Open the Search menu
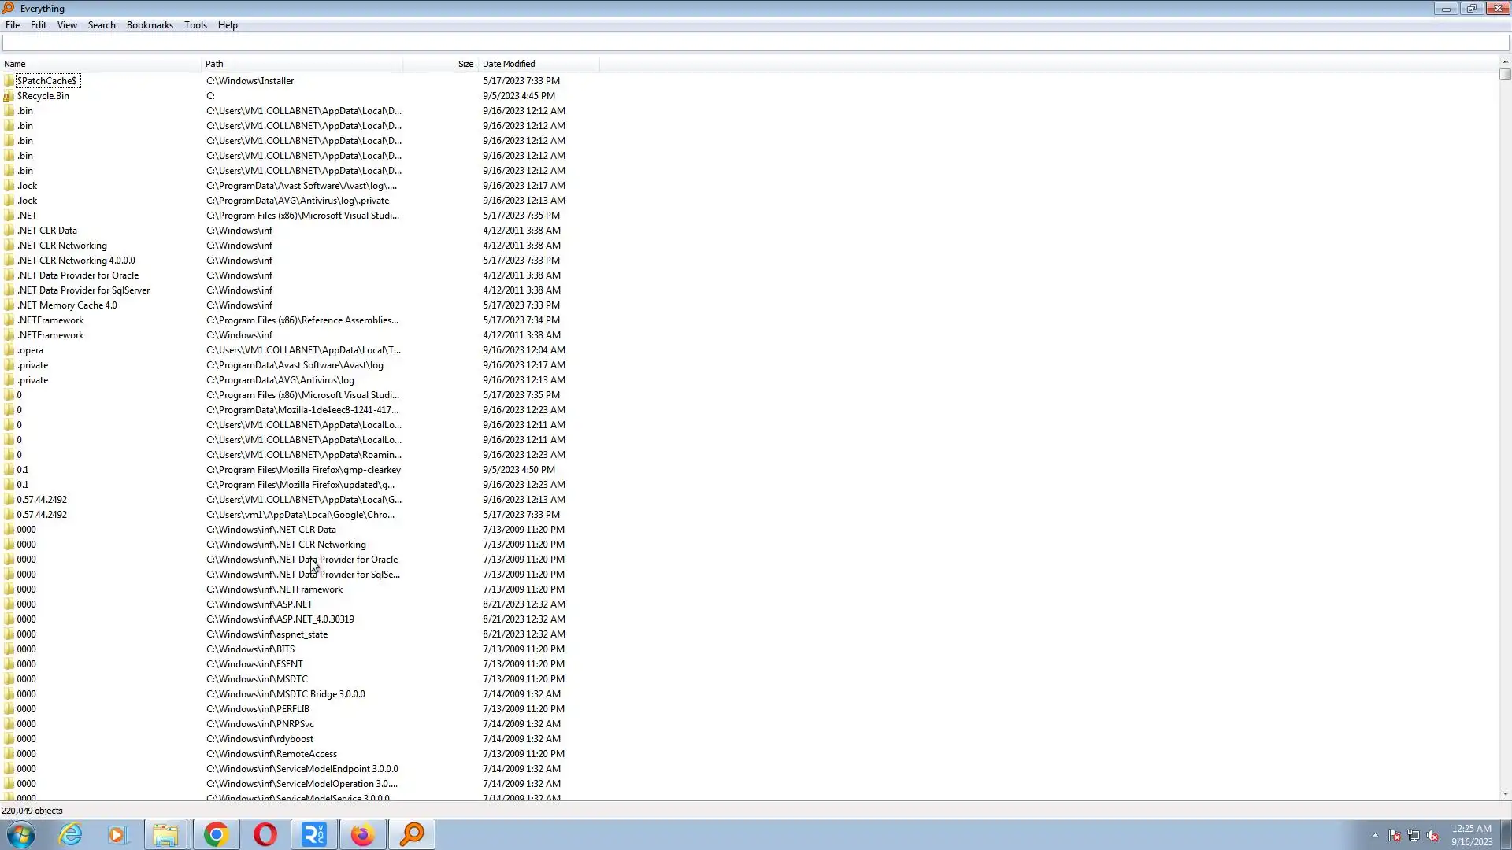The image size is (1512, 850). [102, 25]
